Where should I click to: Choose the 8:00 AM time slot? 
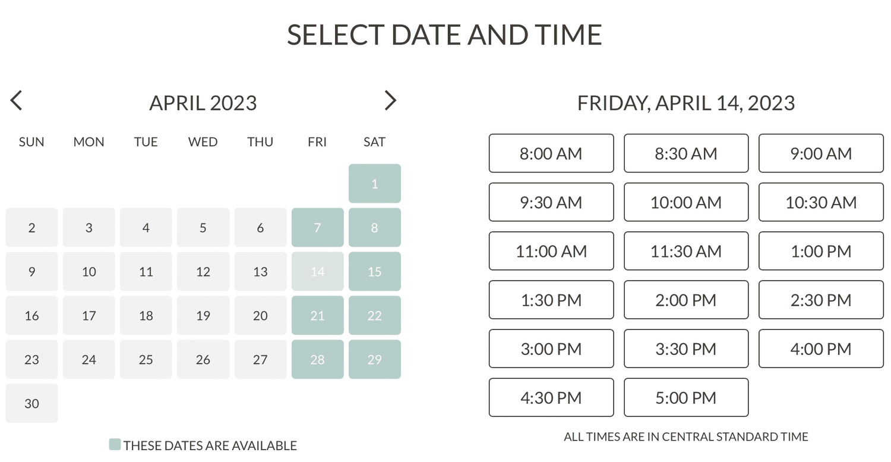click(x=551, y=153)
